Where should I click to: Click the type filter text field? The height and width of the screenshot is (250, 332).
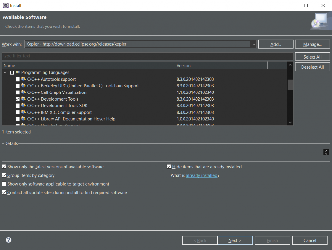(148, 56)
